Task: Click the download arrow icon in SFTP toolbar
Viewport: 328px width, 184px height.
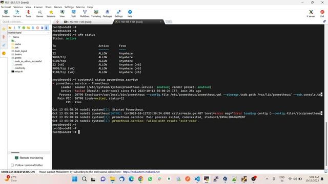Action: (14, 28)
